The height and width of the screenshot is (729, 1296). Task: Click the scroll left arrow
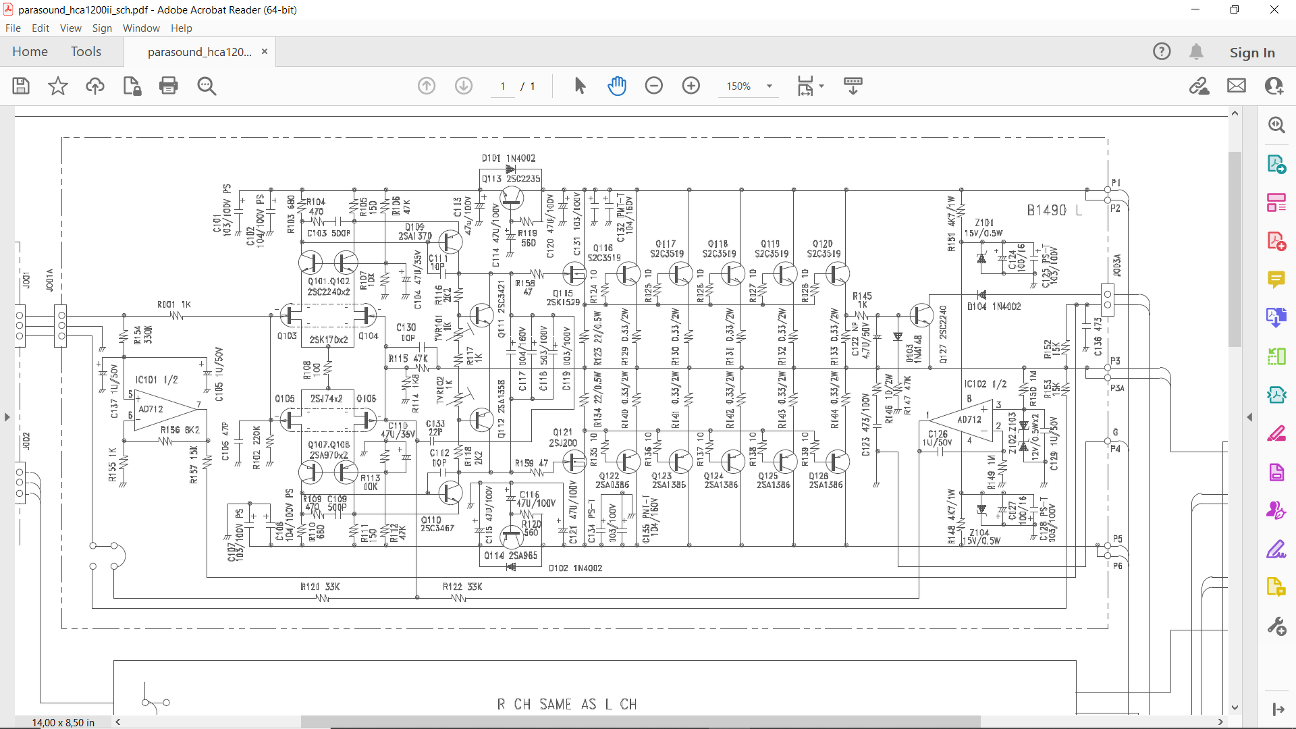pos(118,722)
